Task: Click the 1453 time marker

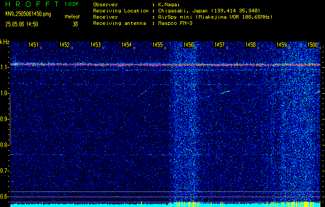Action: pos(96,45)
